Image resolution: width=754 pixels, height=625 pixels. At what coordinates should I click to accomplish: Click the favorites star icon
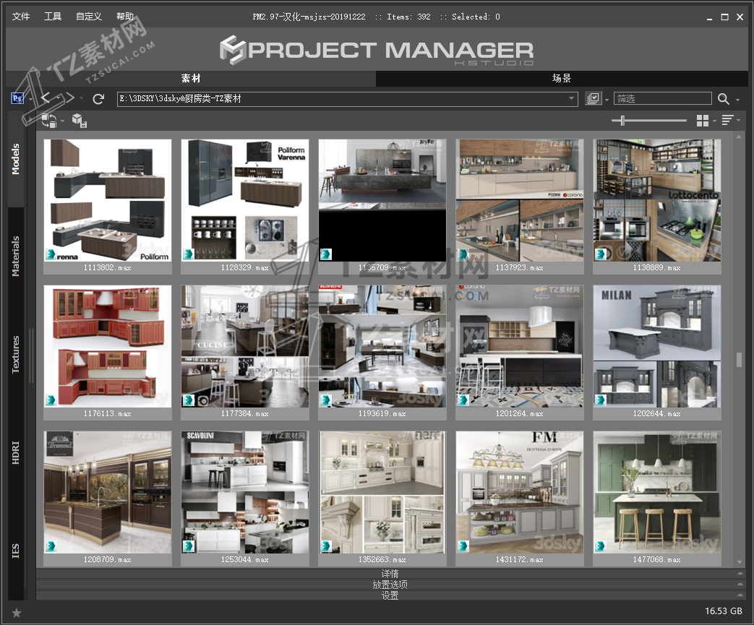point(17,613)
